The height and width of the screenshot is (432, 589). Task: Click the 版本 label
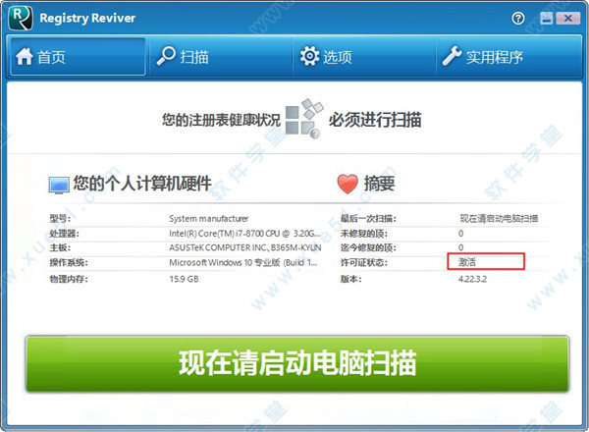click(350, 279)
